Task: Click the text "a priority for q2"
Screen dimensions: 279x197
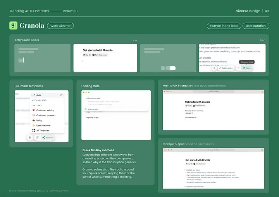Action: click(92, 118)
